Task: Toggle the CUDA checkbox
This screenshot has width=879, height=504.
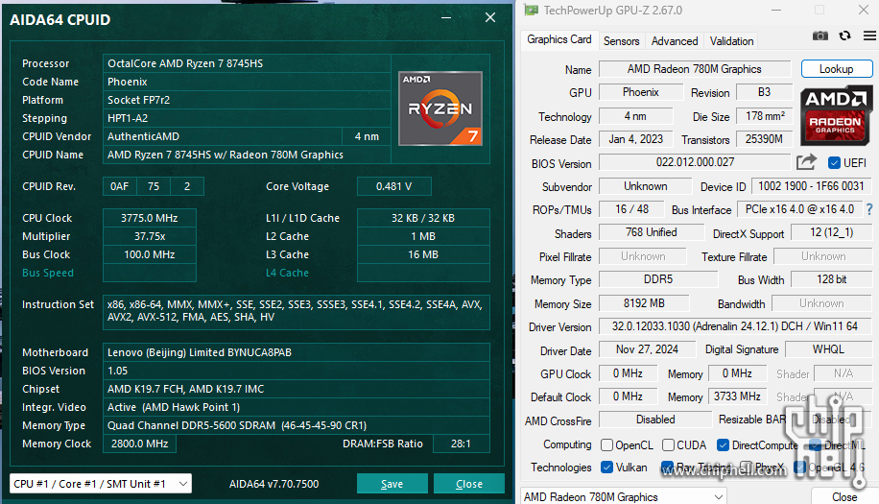Action: click(668, 445)
